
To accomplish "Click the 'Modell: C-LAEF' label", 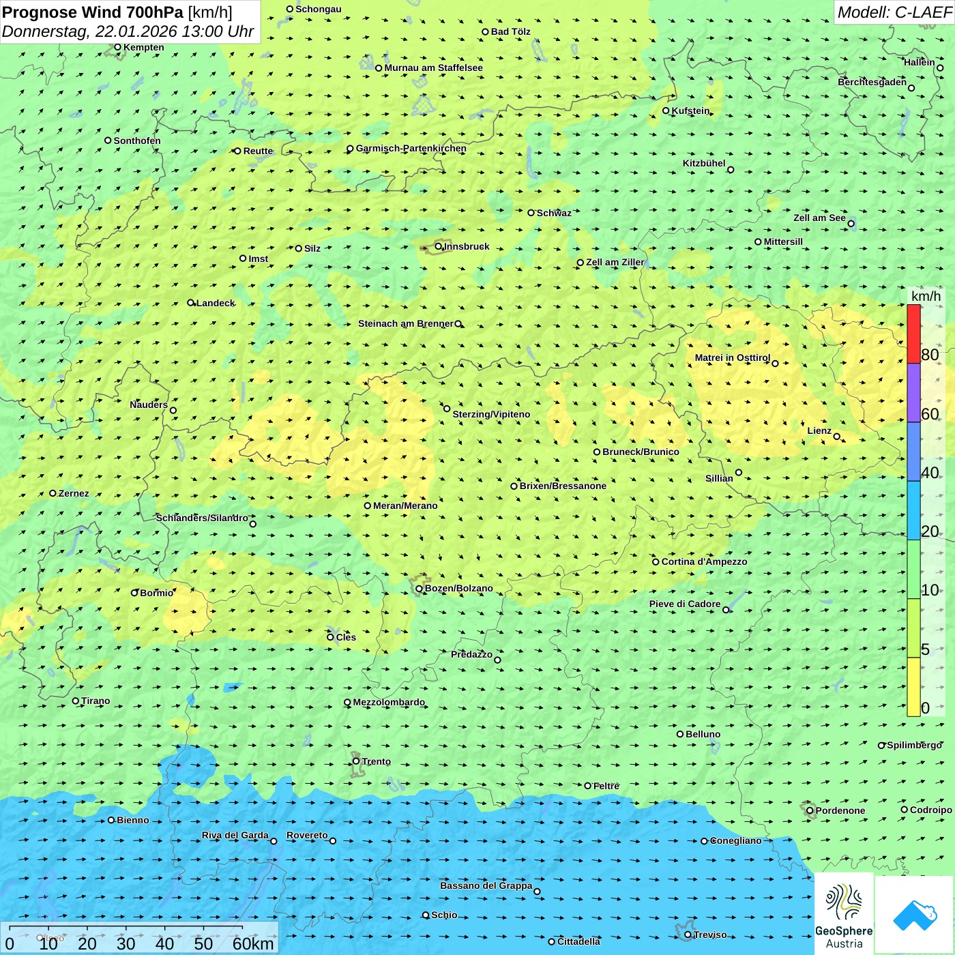I will pos(894,12).
